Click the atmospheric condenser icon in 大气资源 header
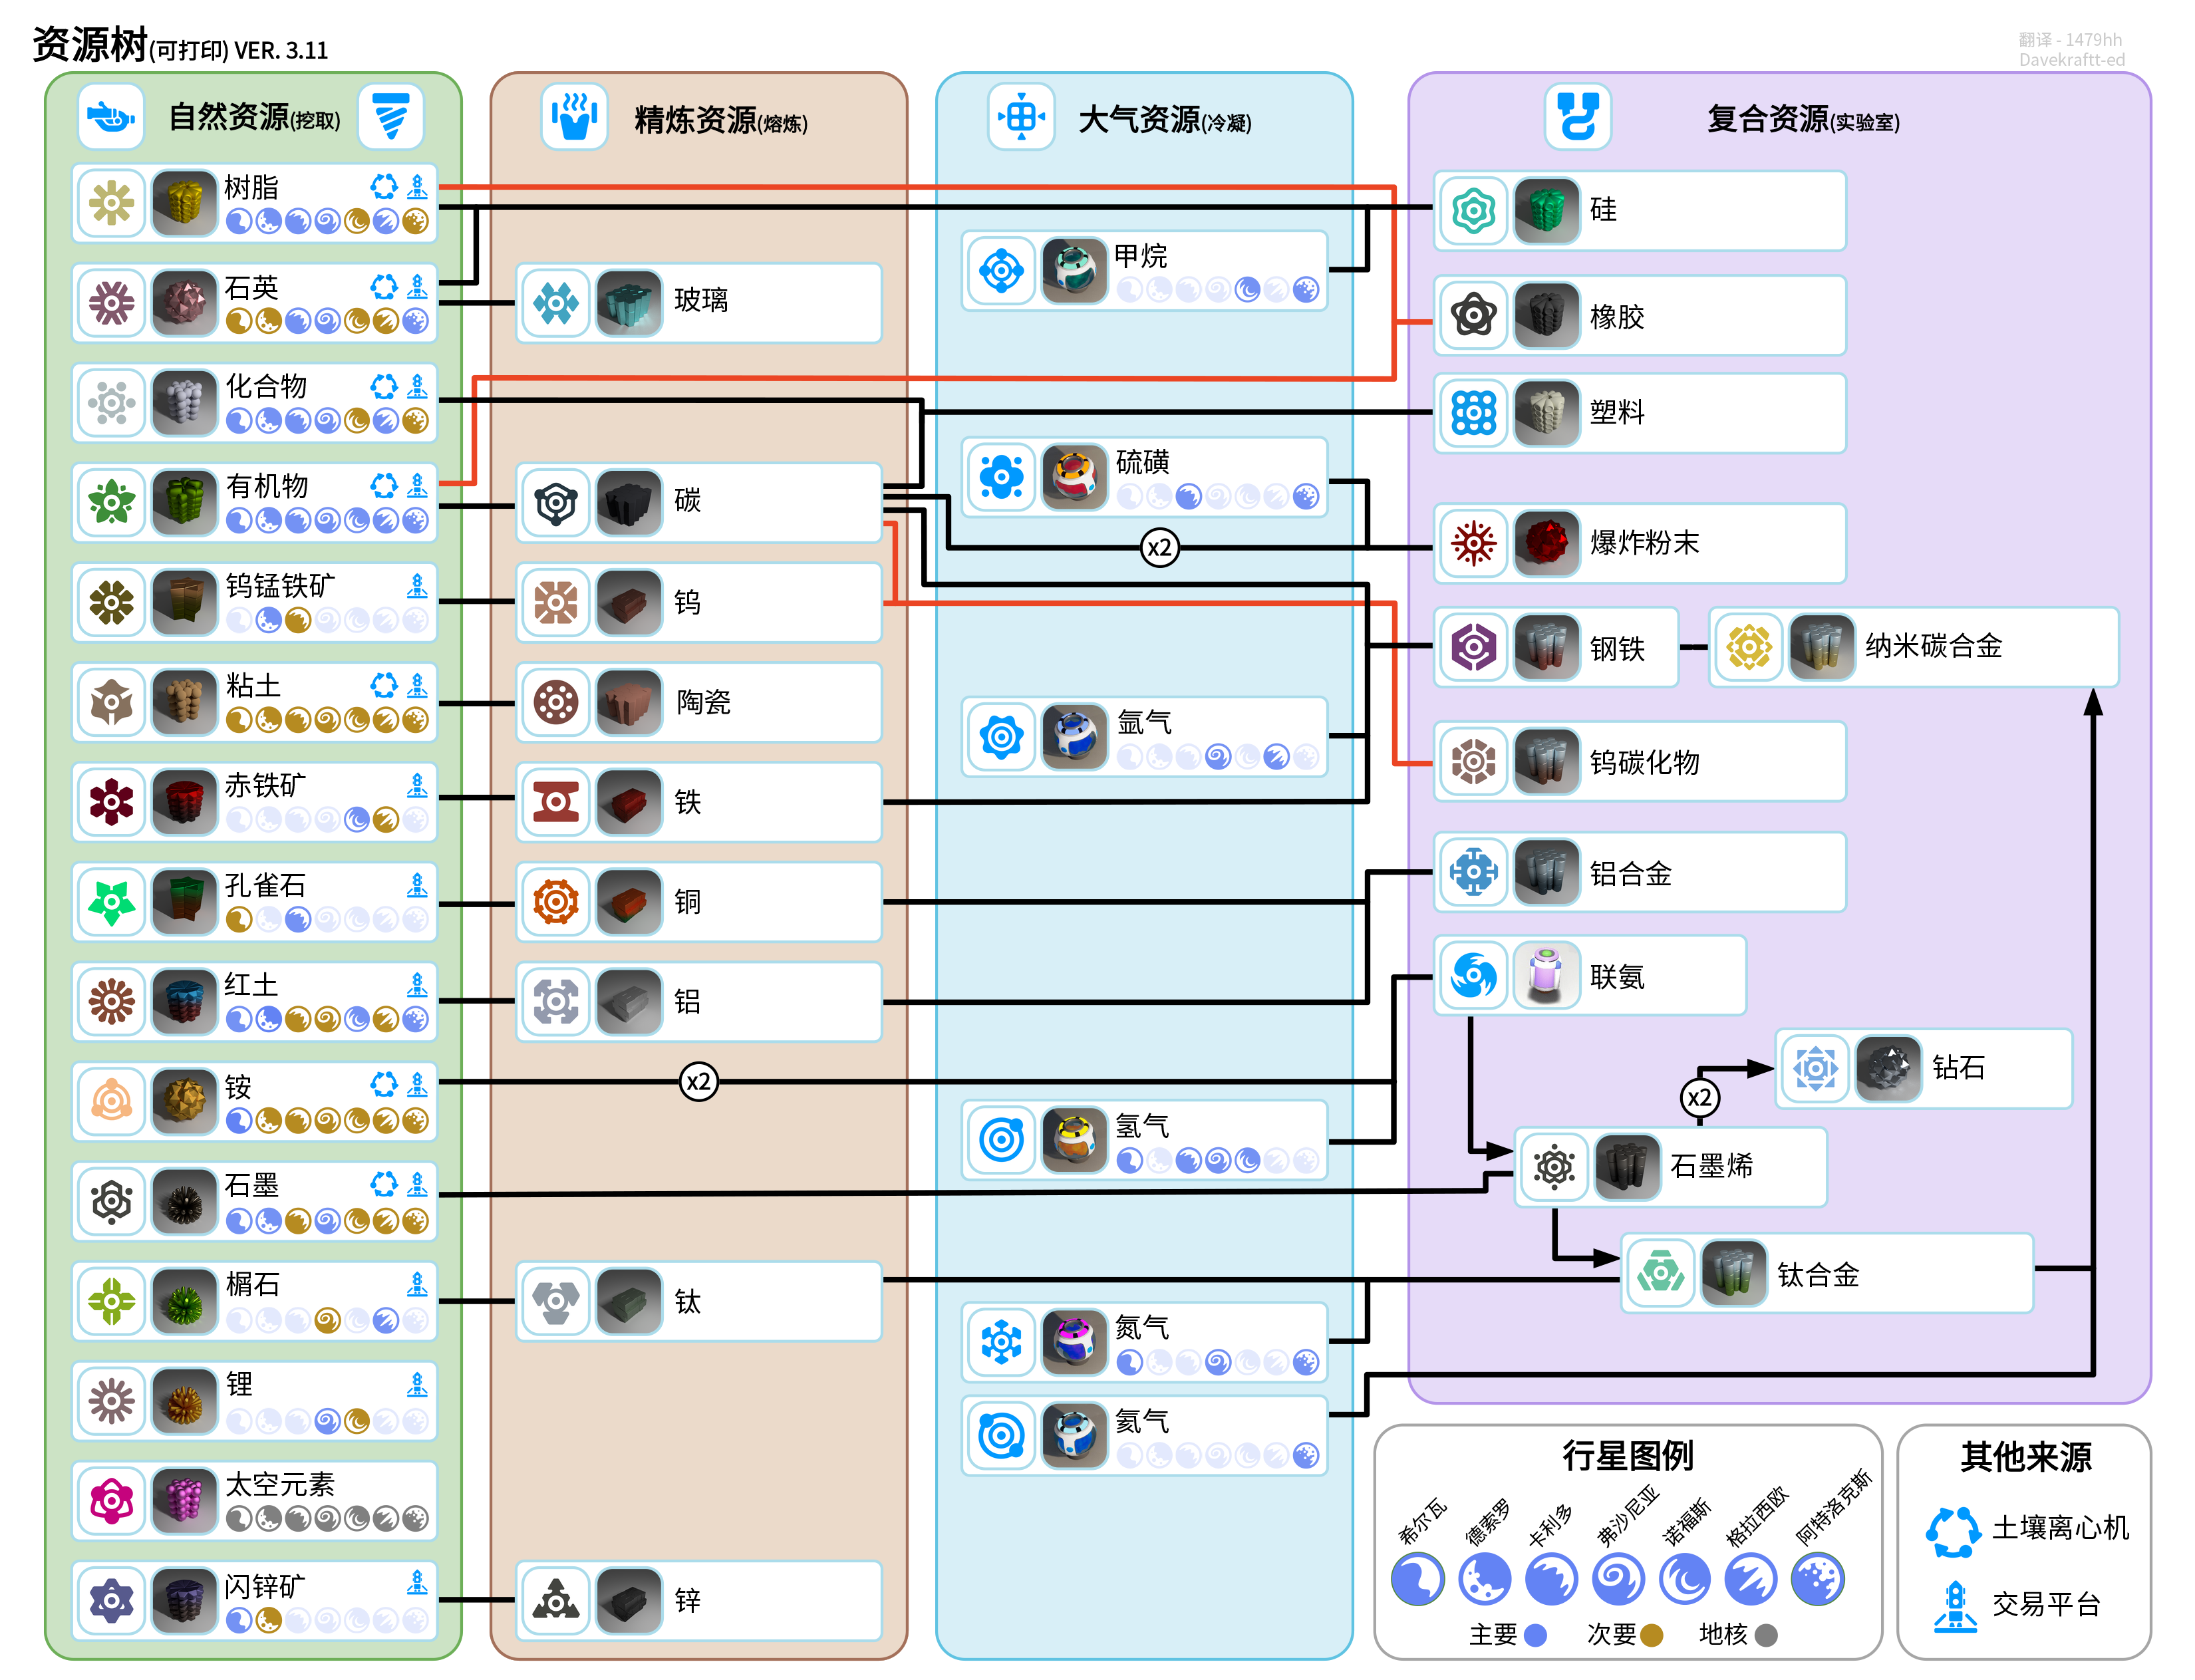2195x1680 pixels. (1021, 118)
